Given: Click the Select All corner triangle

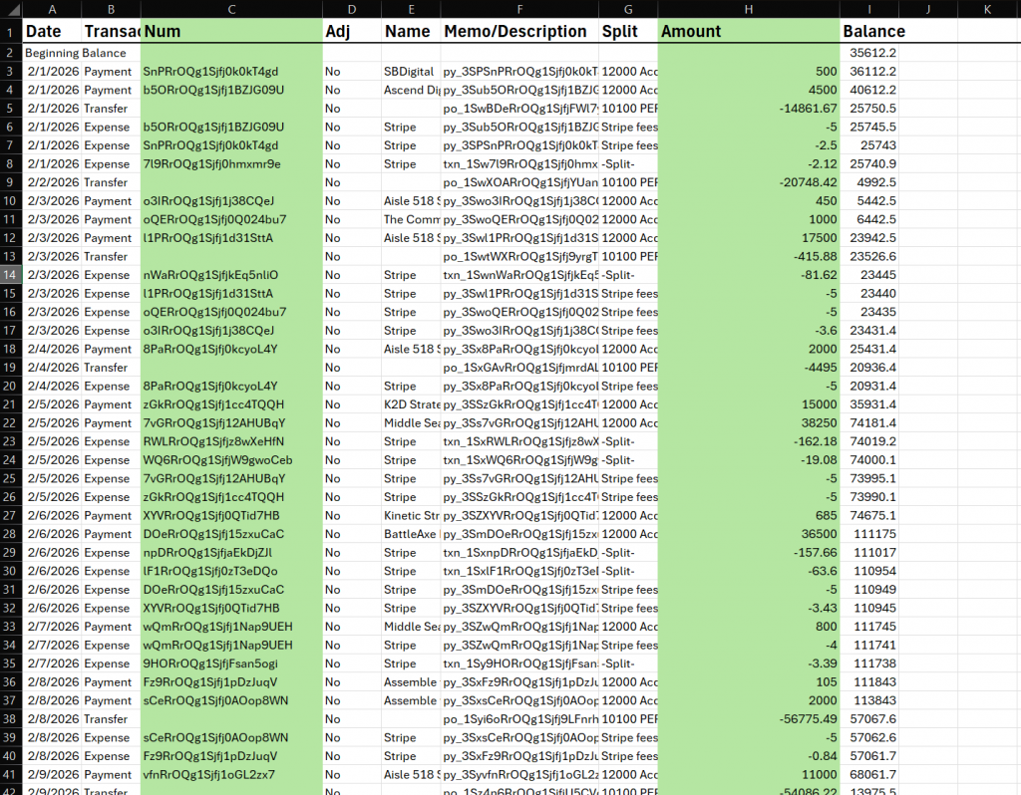Looking at the screenshot, I should point(10,9).
